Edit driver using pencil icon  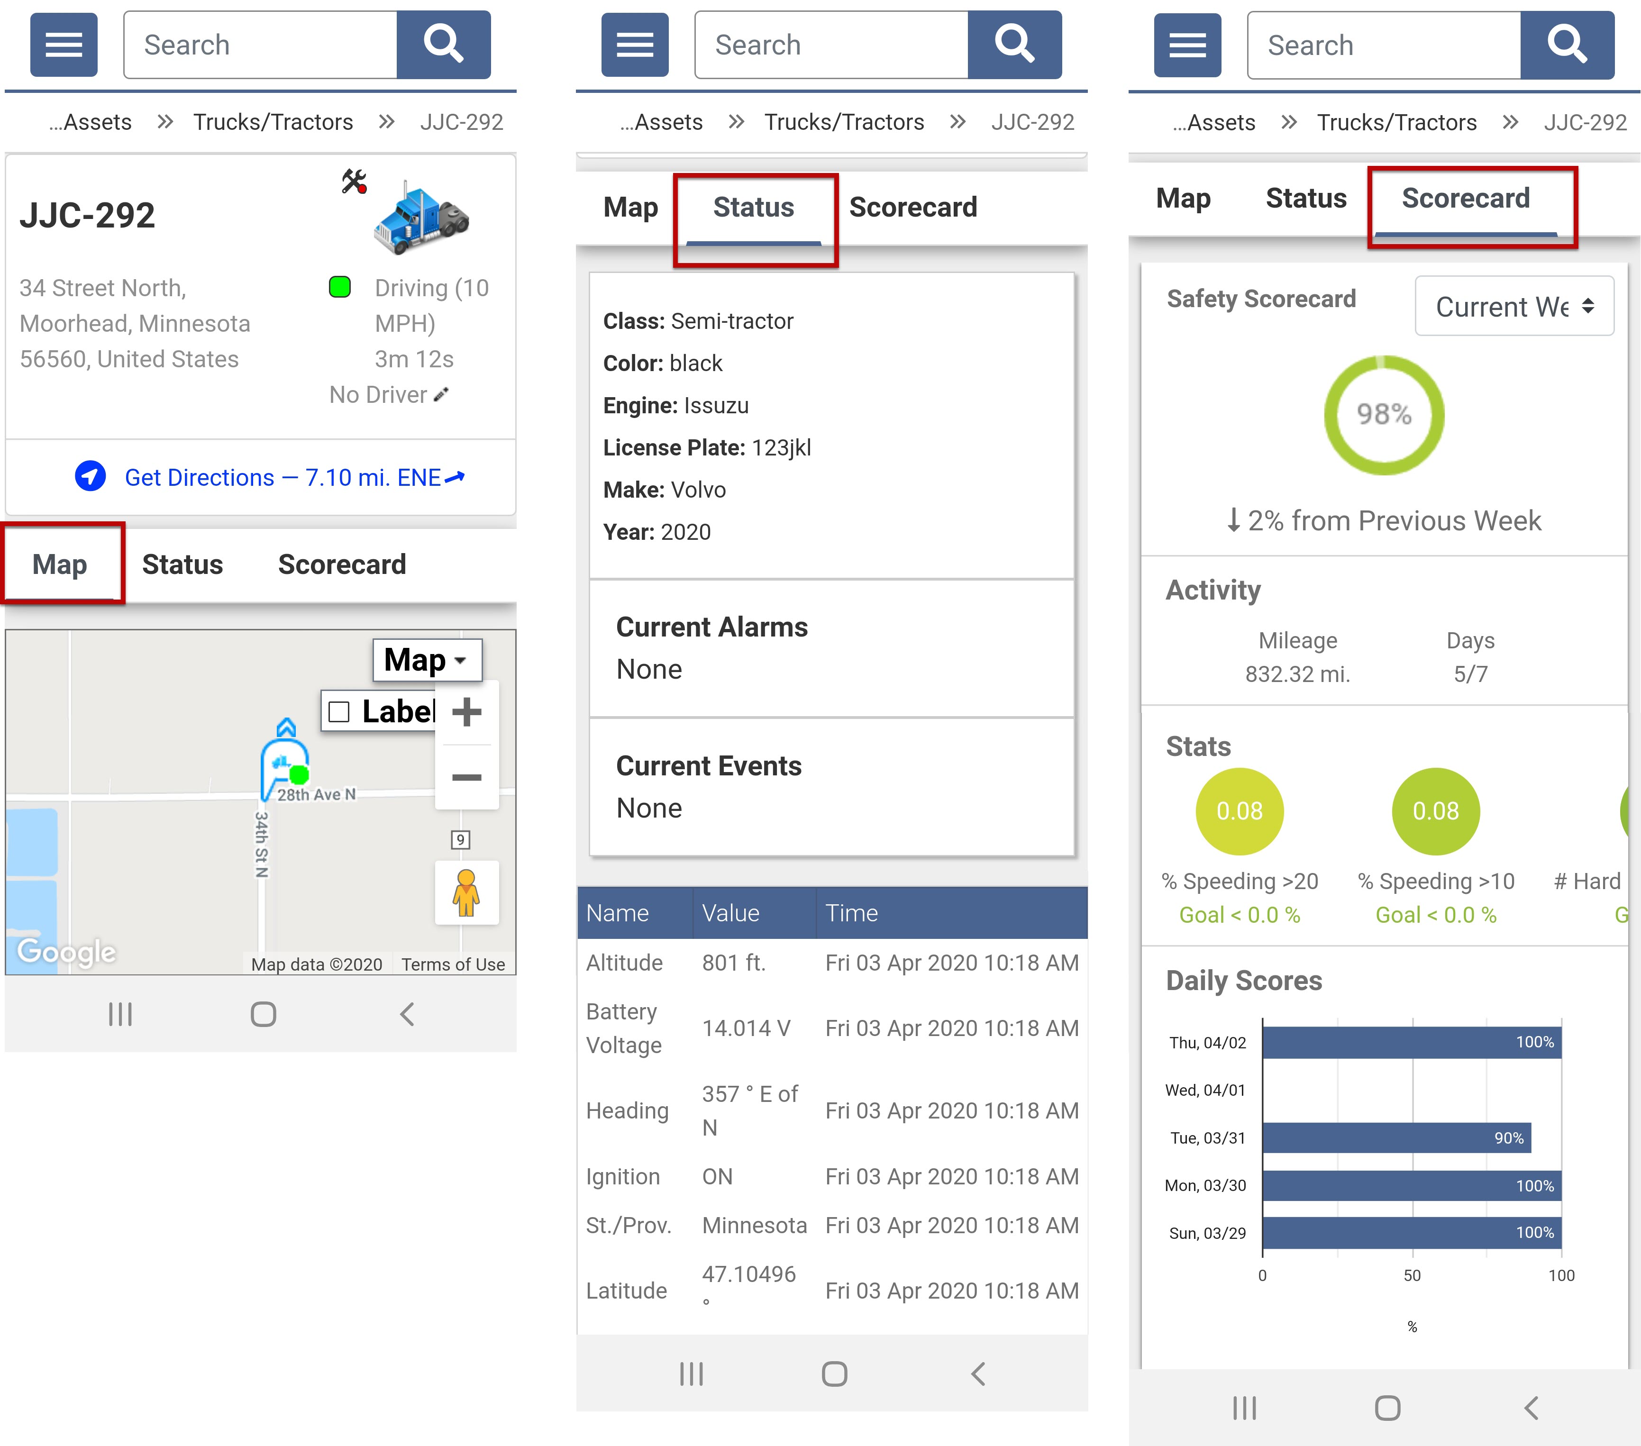coord(442,394)
